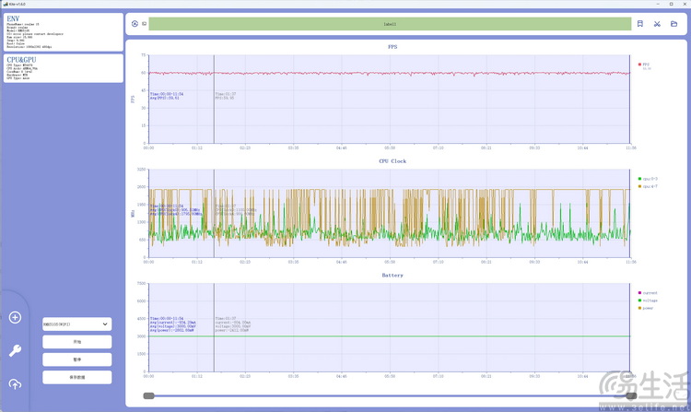Viewport: 691px width, 412px height.
Task: Hide the current series in Battery legend
Action: [x=649, y=292]
